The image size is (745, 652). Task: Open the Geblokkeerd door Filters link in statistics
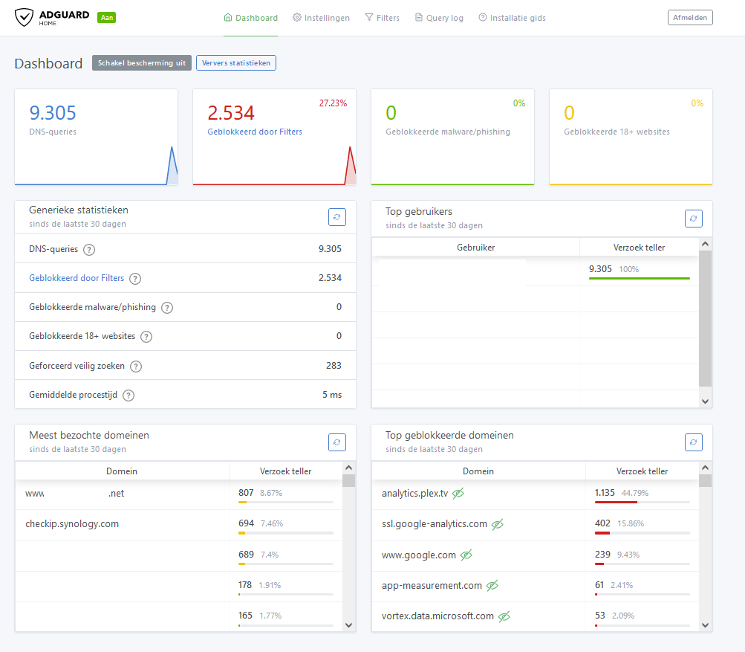click(77, 278)
